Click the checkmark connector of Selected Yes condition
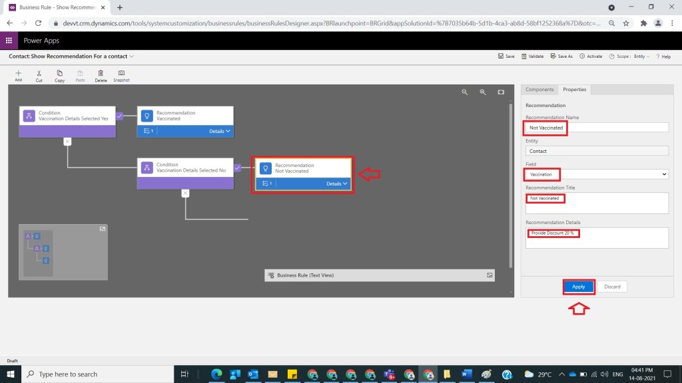This screenshot has height=383, width=682. pyautogui.click(x=119, y=116)
